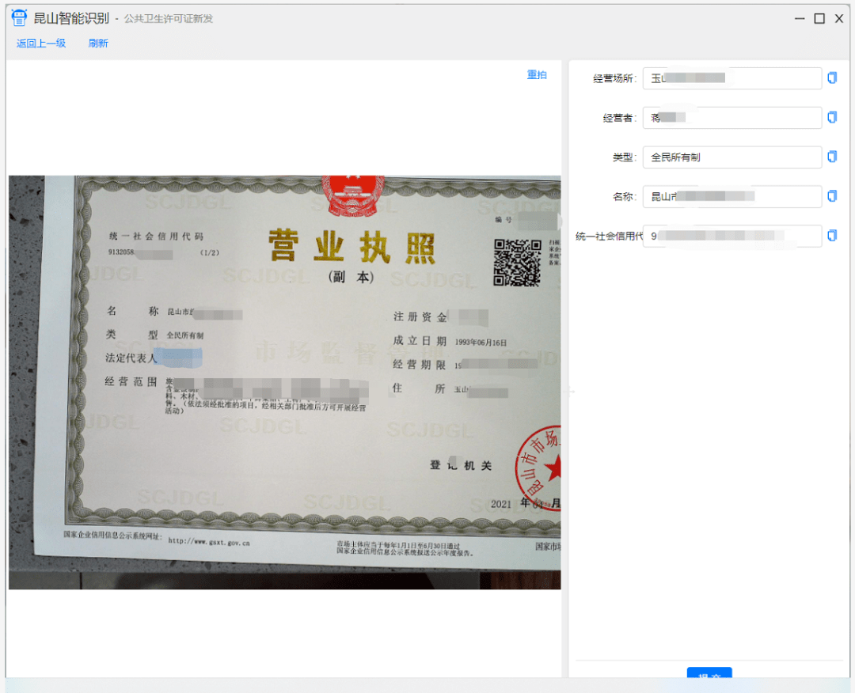Select the 类型 field showing 全民所有制
The image size is (855, 693).
(731, 157)
